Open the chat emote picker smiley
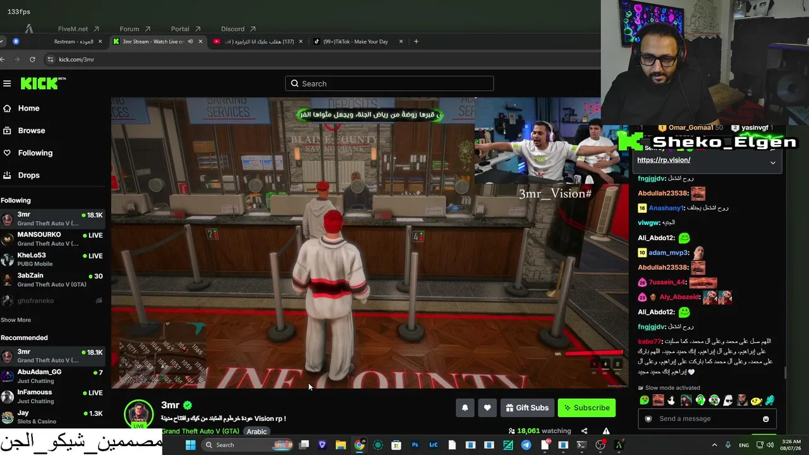Screen dimensions: 809x455 pyautogui.click(x=766, y=419)
